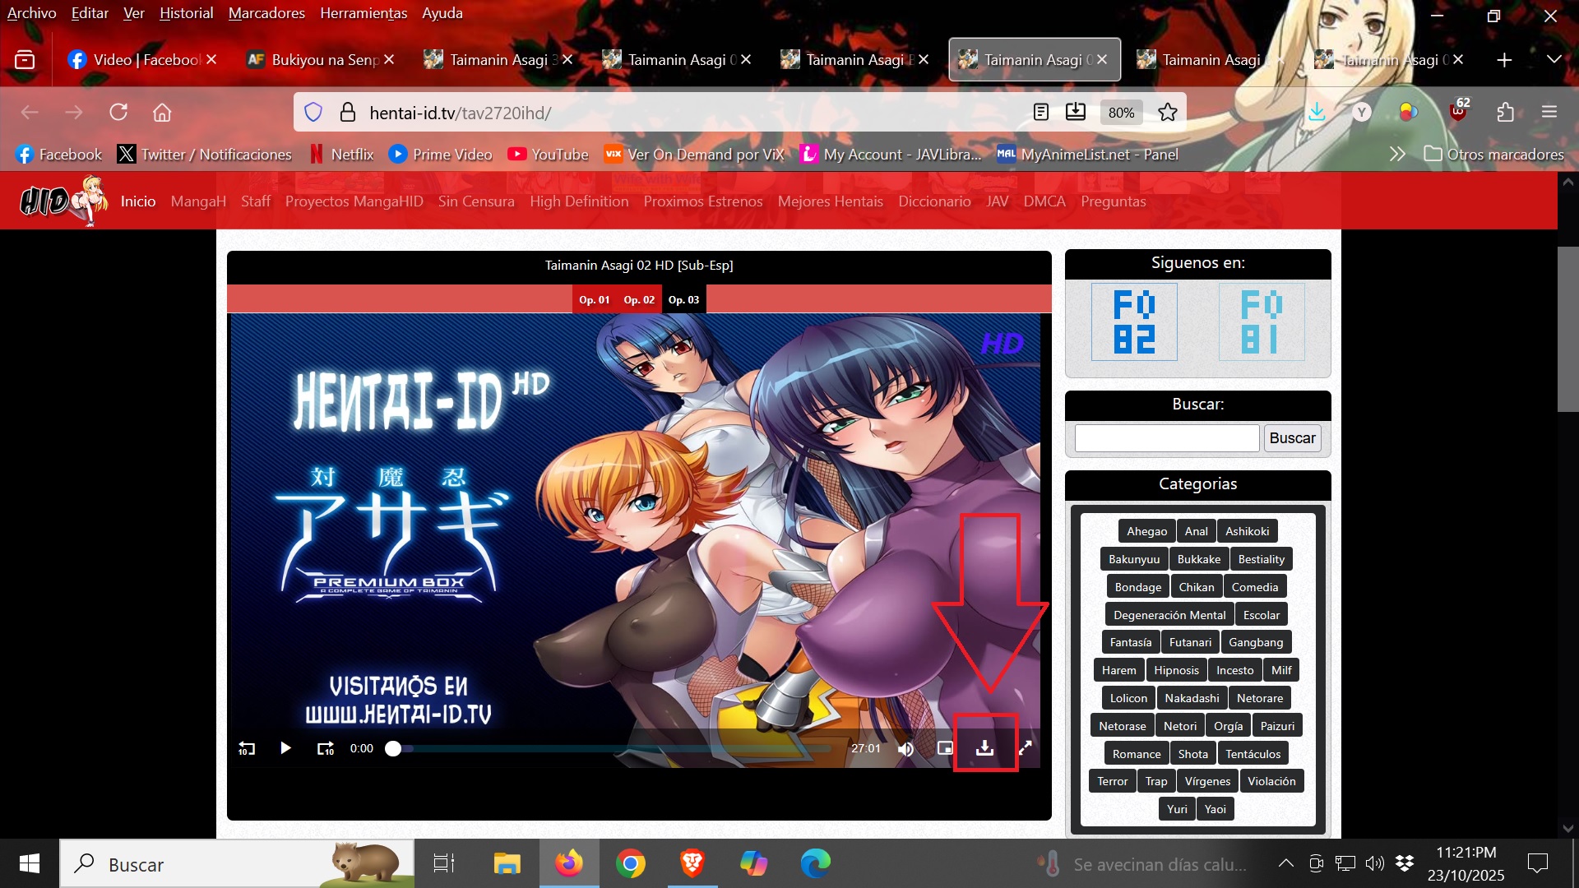Viewport: 1579px width, 888px height.
Task: Show hidden system tray icons
Action: point(1285,863)
